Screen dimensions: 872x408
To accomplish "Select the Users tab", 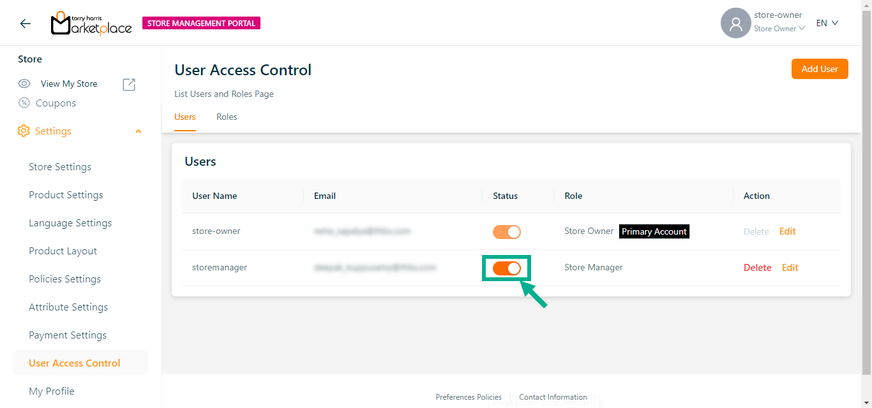I will [185, 117].
